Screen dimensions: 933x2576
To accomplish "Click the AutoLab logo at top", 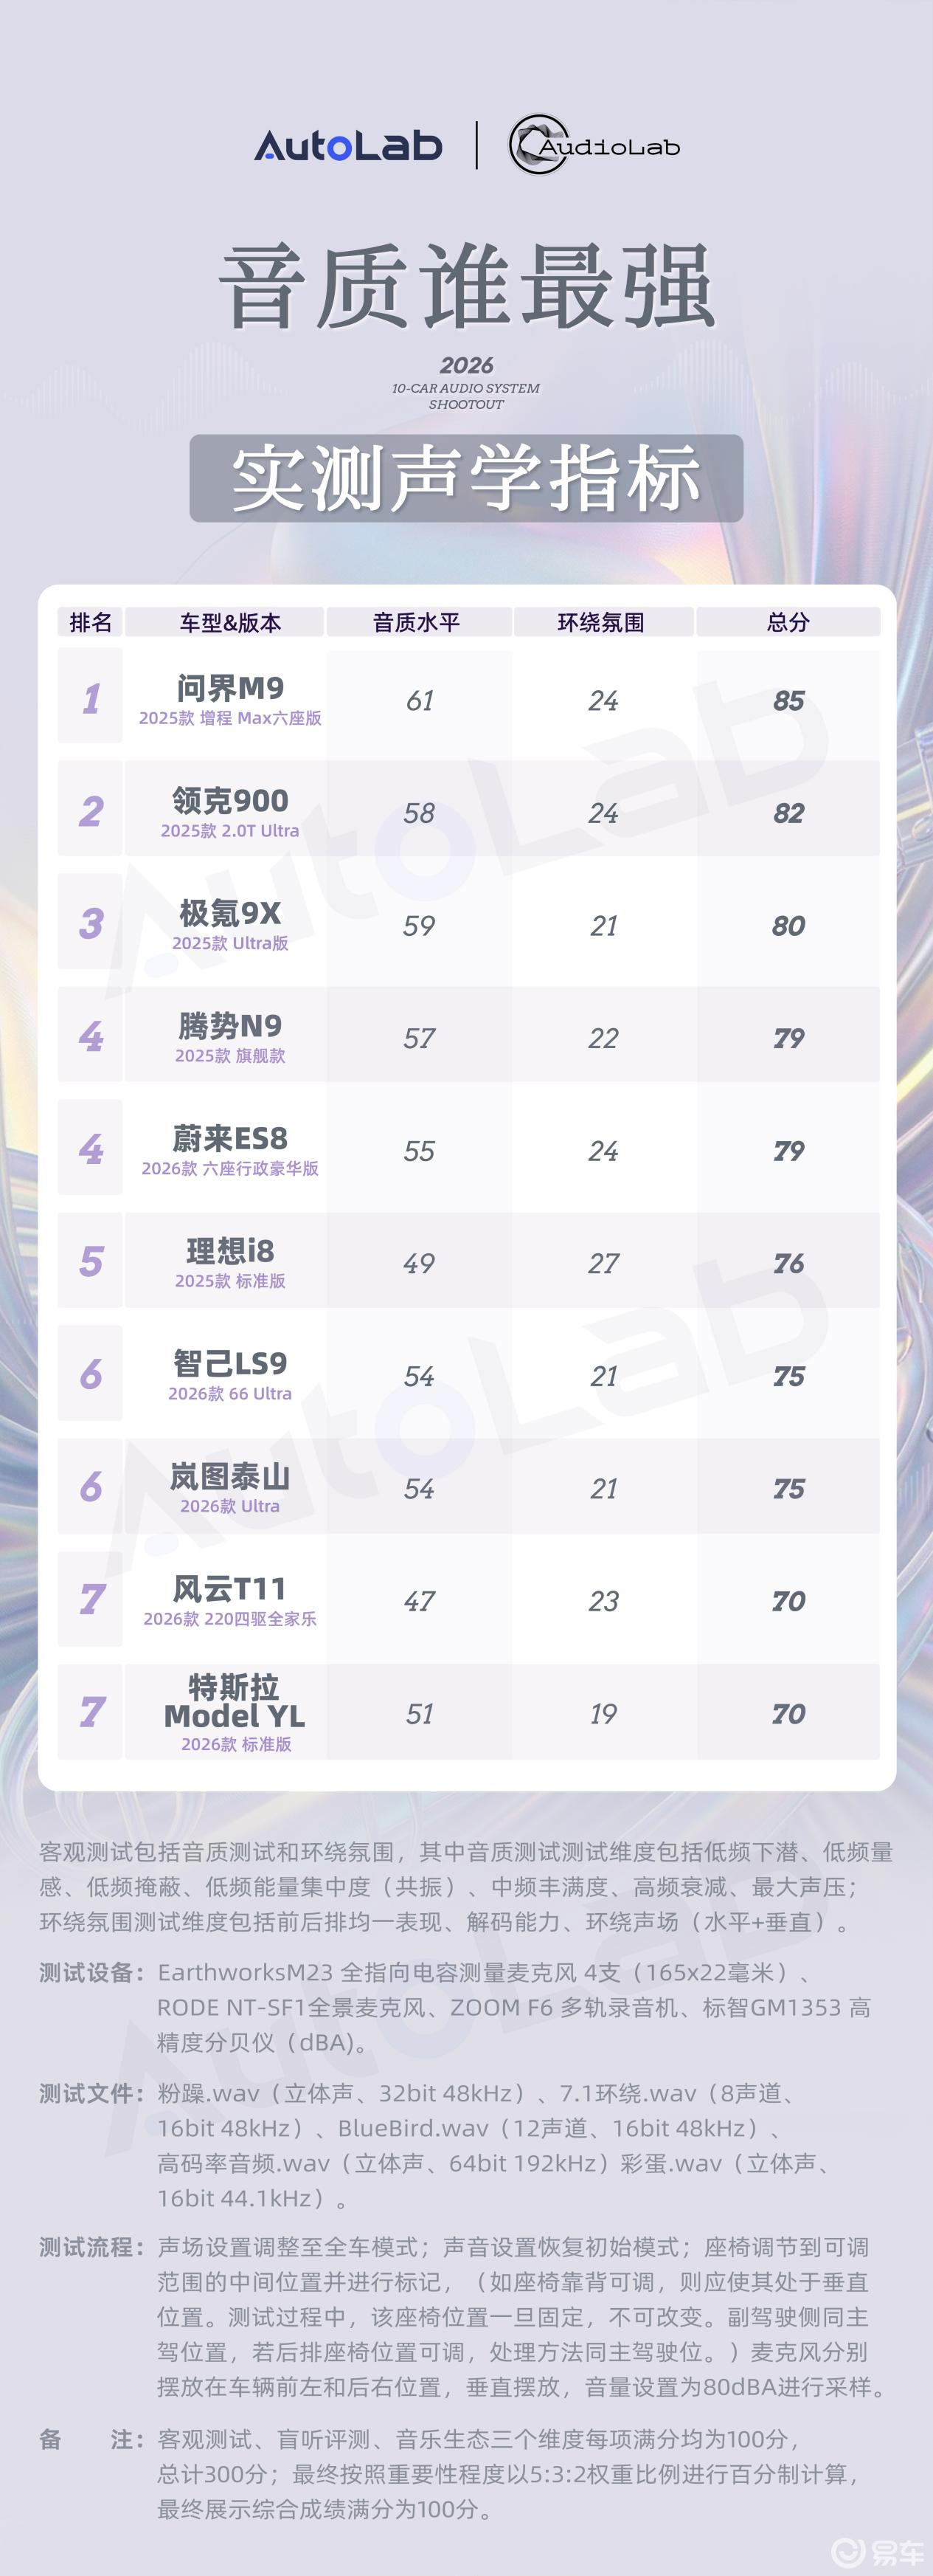I will pos(347,146).
